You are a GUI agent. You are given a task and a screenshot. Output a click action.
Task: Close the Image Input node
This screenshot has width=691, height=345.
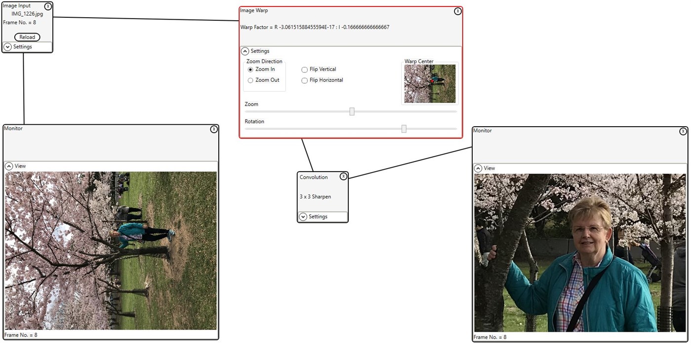[47, 6]
